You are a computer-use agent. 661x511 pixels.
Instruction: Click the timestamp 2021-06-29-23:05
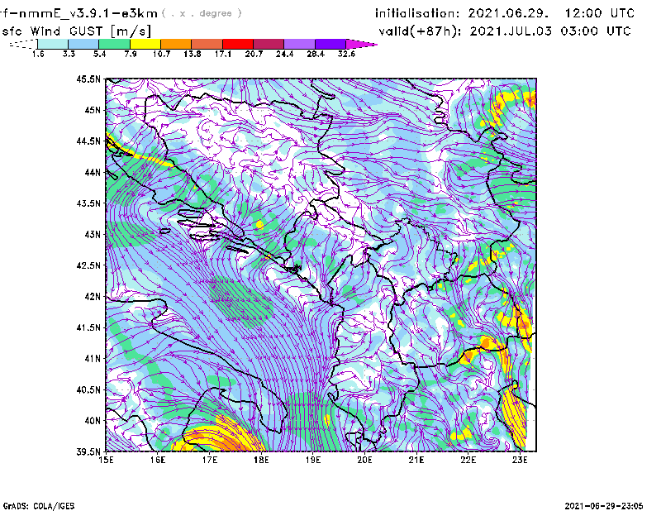pyautogui.click(x=604, y=506)
